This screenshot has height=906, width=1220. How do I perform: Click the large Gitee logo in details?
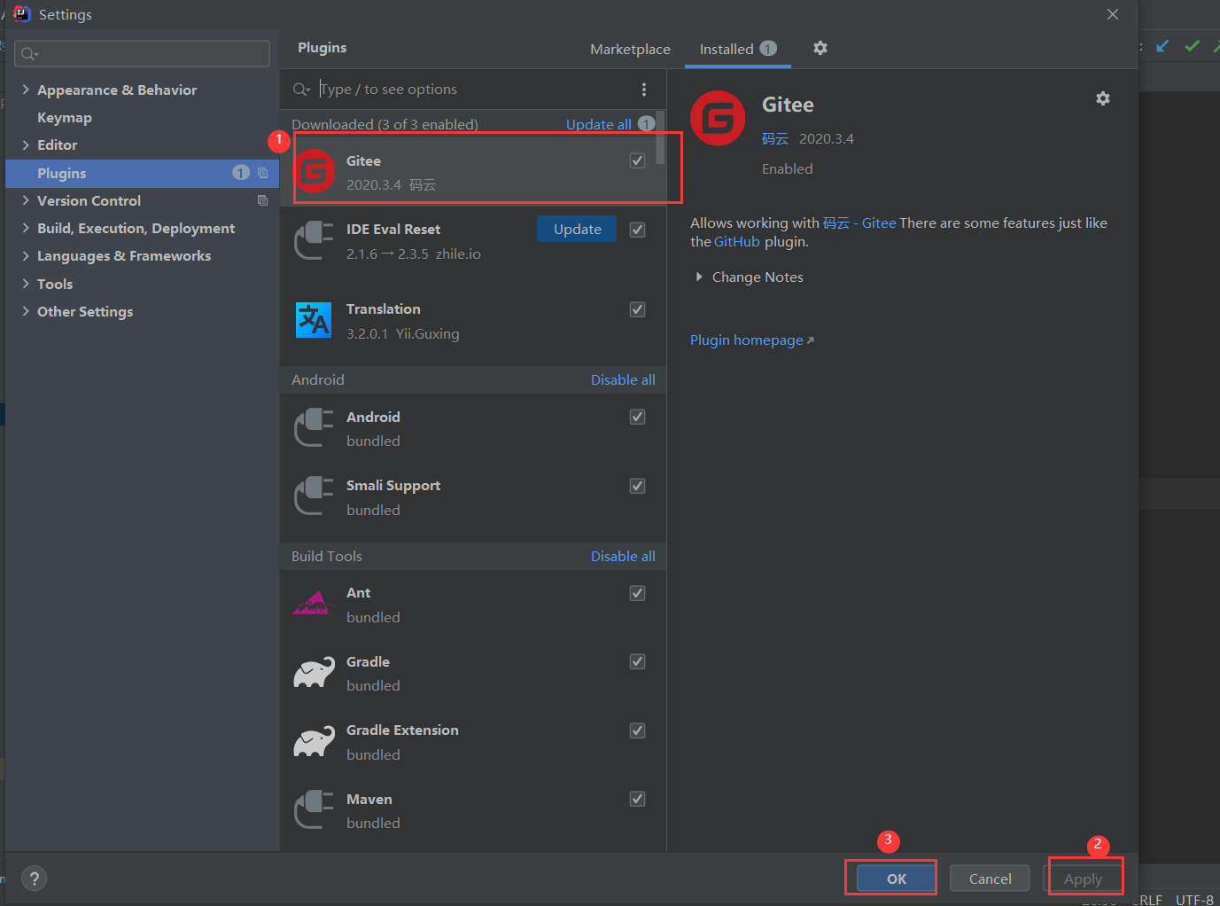pos(718,118)
